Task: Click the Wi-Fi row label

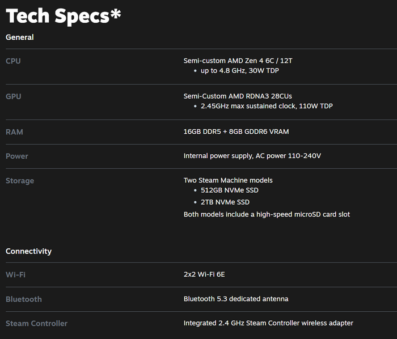Action: [x=15, y=274]
